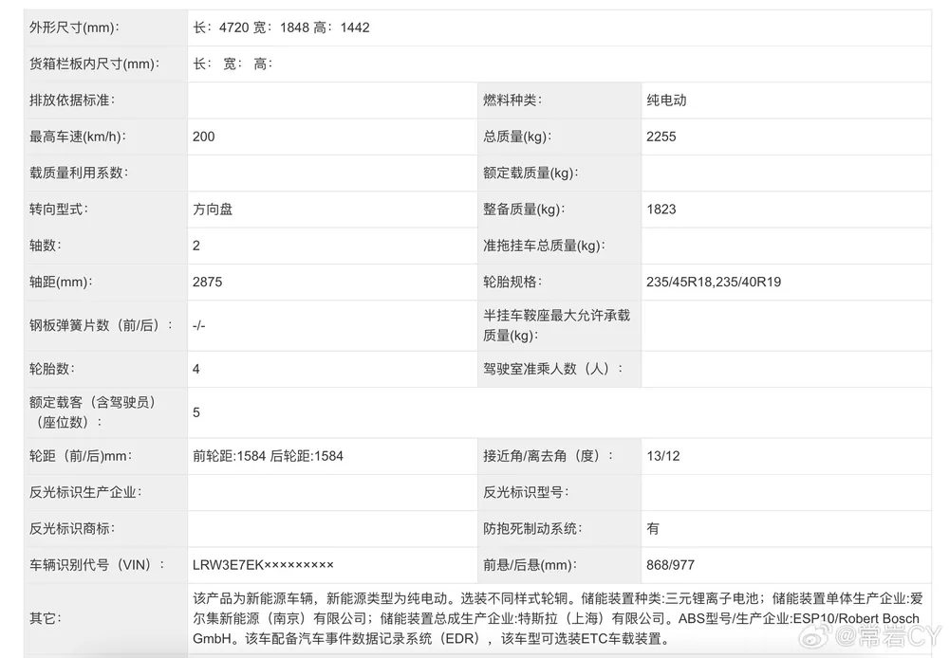Select the 前轮距:1584 后轮距:1584 value
The width and height of the screenshot is (949, 658).
[268, 456]
